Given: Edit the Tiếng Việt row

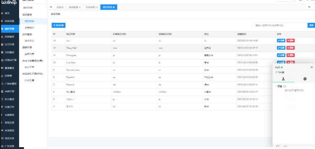Looking at the screenshot, I should [x=281, y=48].
